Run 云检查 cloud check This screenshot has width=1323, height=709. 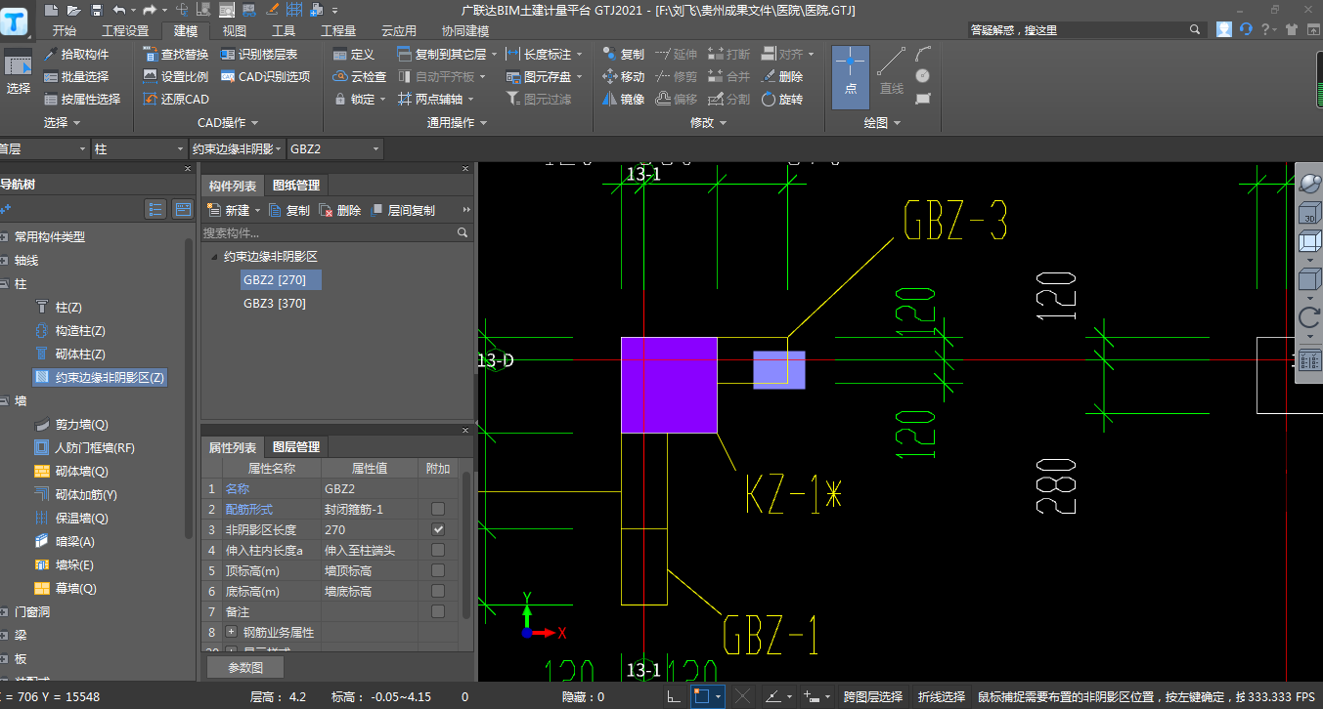[x=360, y=76]
